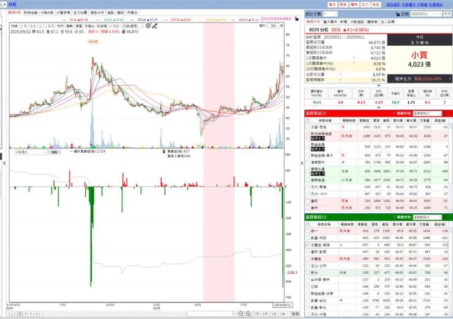Check the 美林 broker row

click(x=307, y=208)
